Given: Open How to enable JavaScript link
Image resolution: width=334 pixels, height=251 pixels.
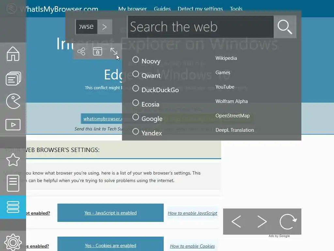Looking at the screenshot, I should point(192,213).
